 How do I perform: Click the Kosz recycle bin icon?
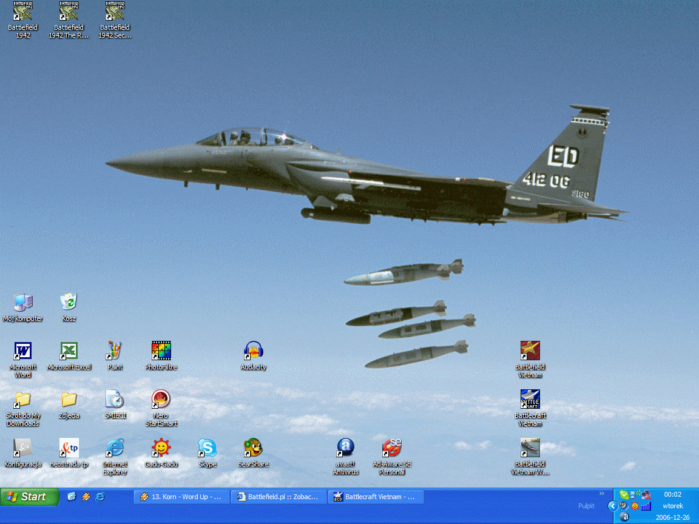(69, 302)
